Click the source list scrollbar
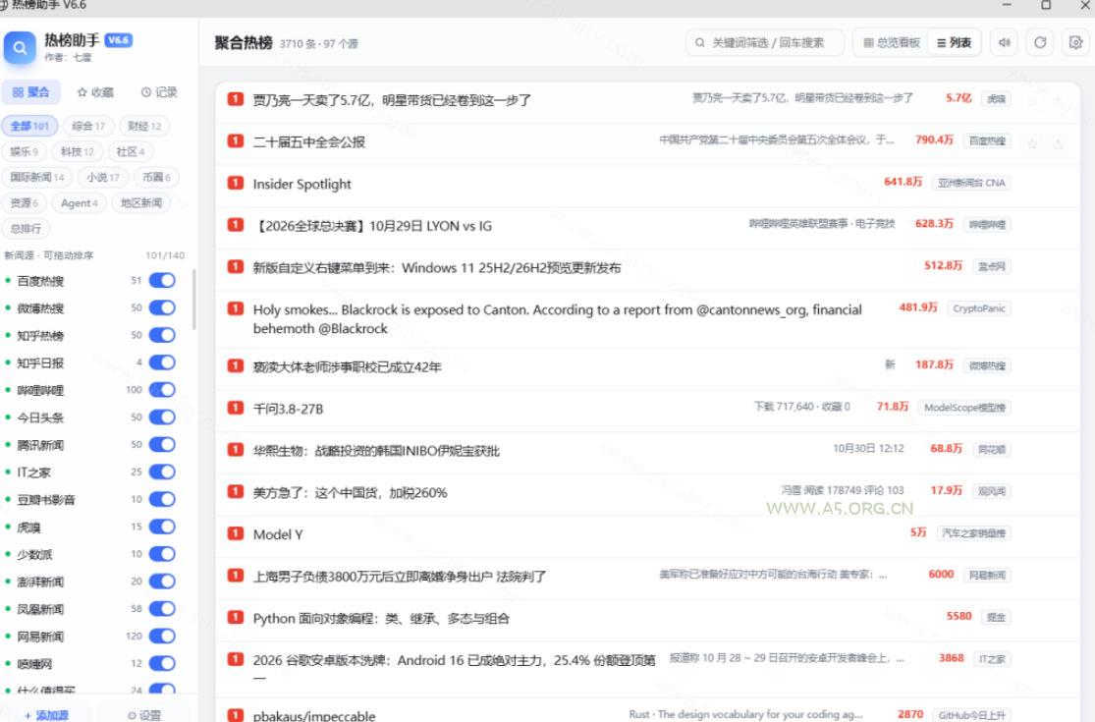The width and height of the screenshot is (1095, 722). click(193, 299)
